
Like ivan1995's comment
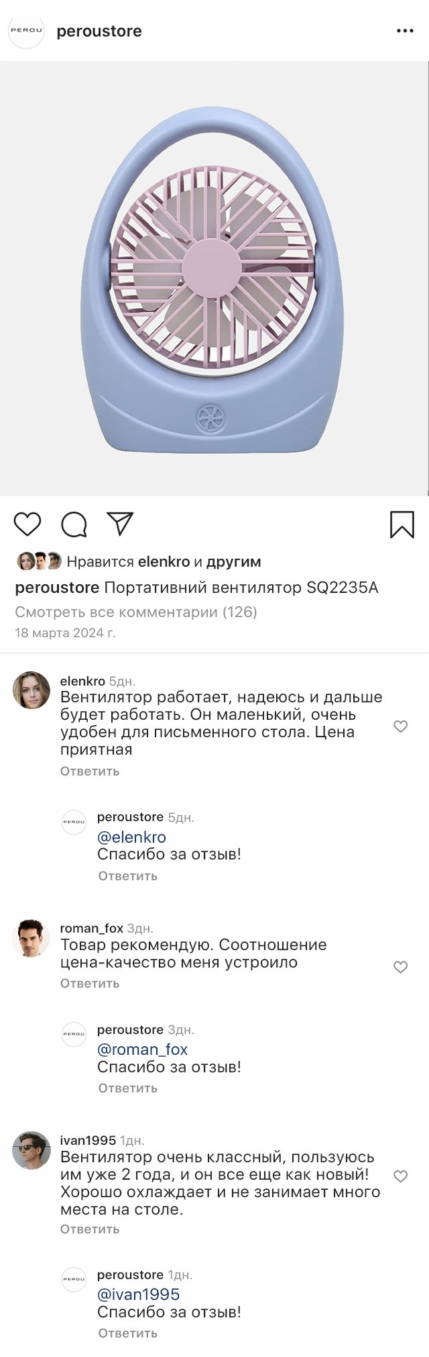[400, 1176]
